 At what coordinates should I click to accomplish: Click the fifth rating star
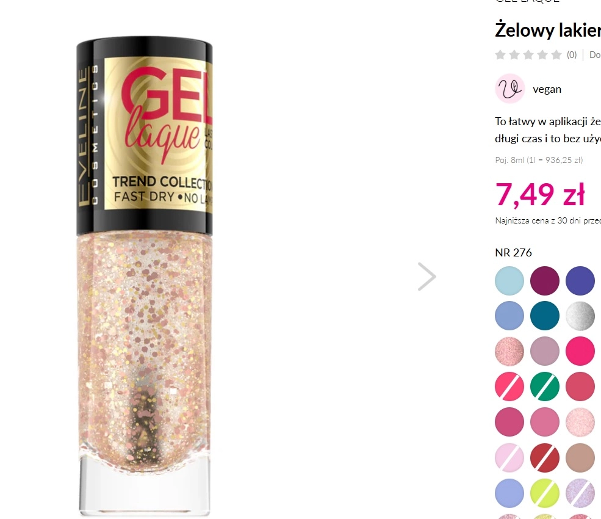pos(556,55)
